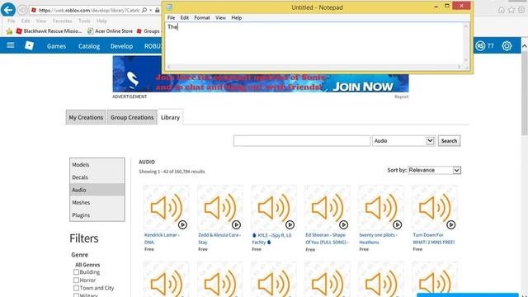The image size is (528, 297).
Task: Open the Sort by Relevance dropdown
Action: pyautogui.click(x=434, y=171)
